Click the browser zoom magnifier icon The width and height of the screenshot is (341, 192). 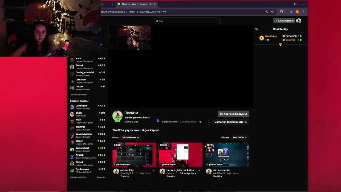pos(266,12)
